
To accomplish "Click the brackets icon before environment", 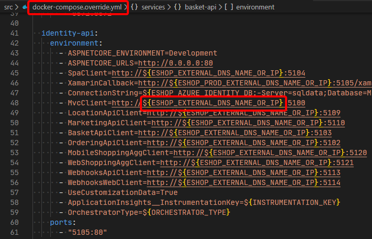I will [x=228, y=7].
